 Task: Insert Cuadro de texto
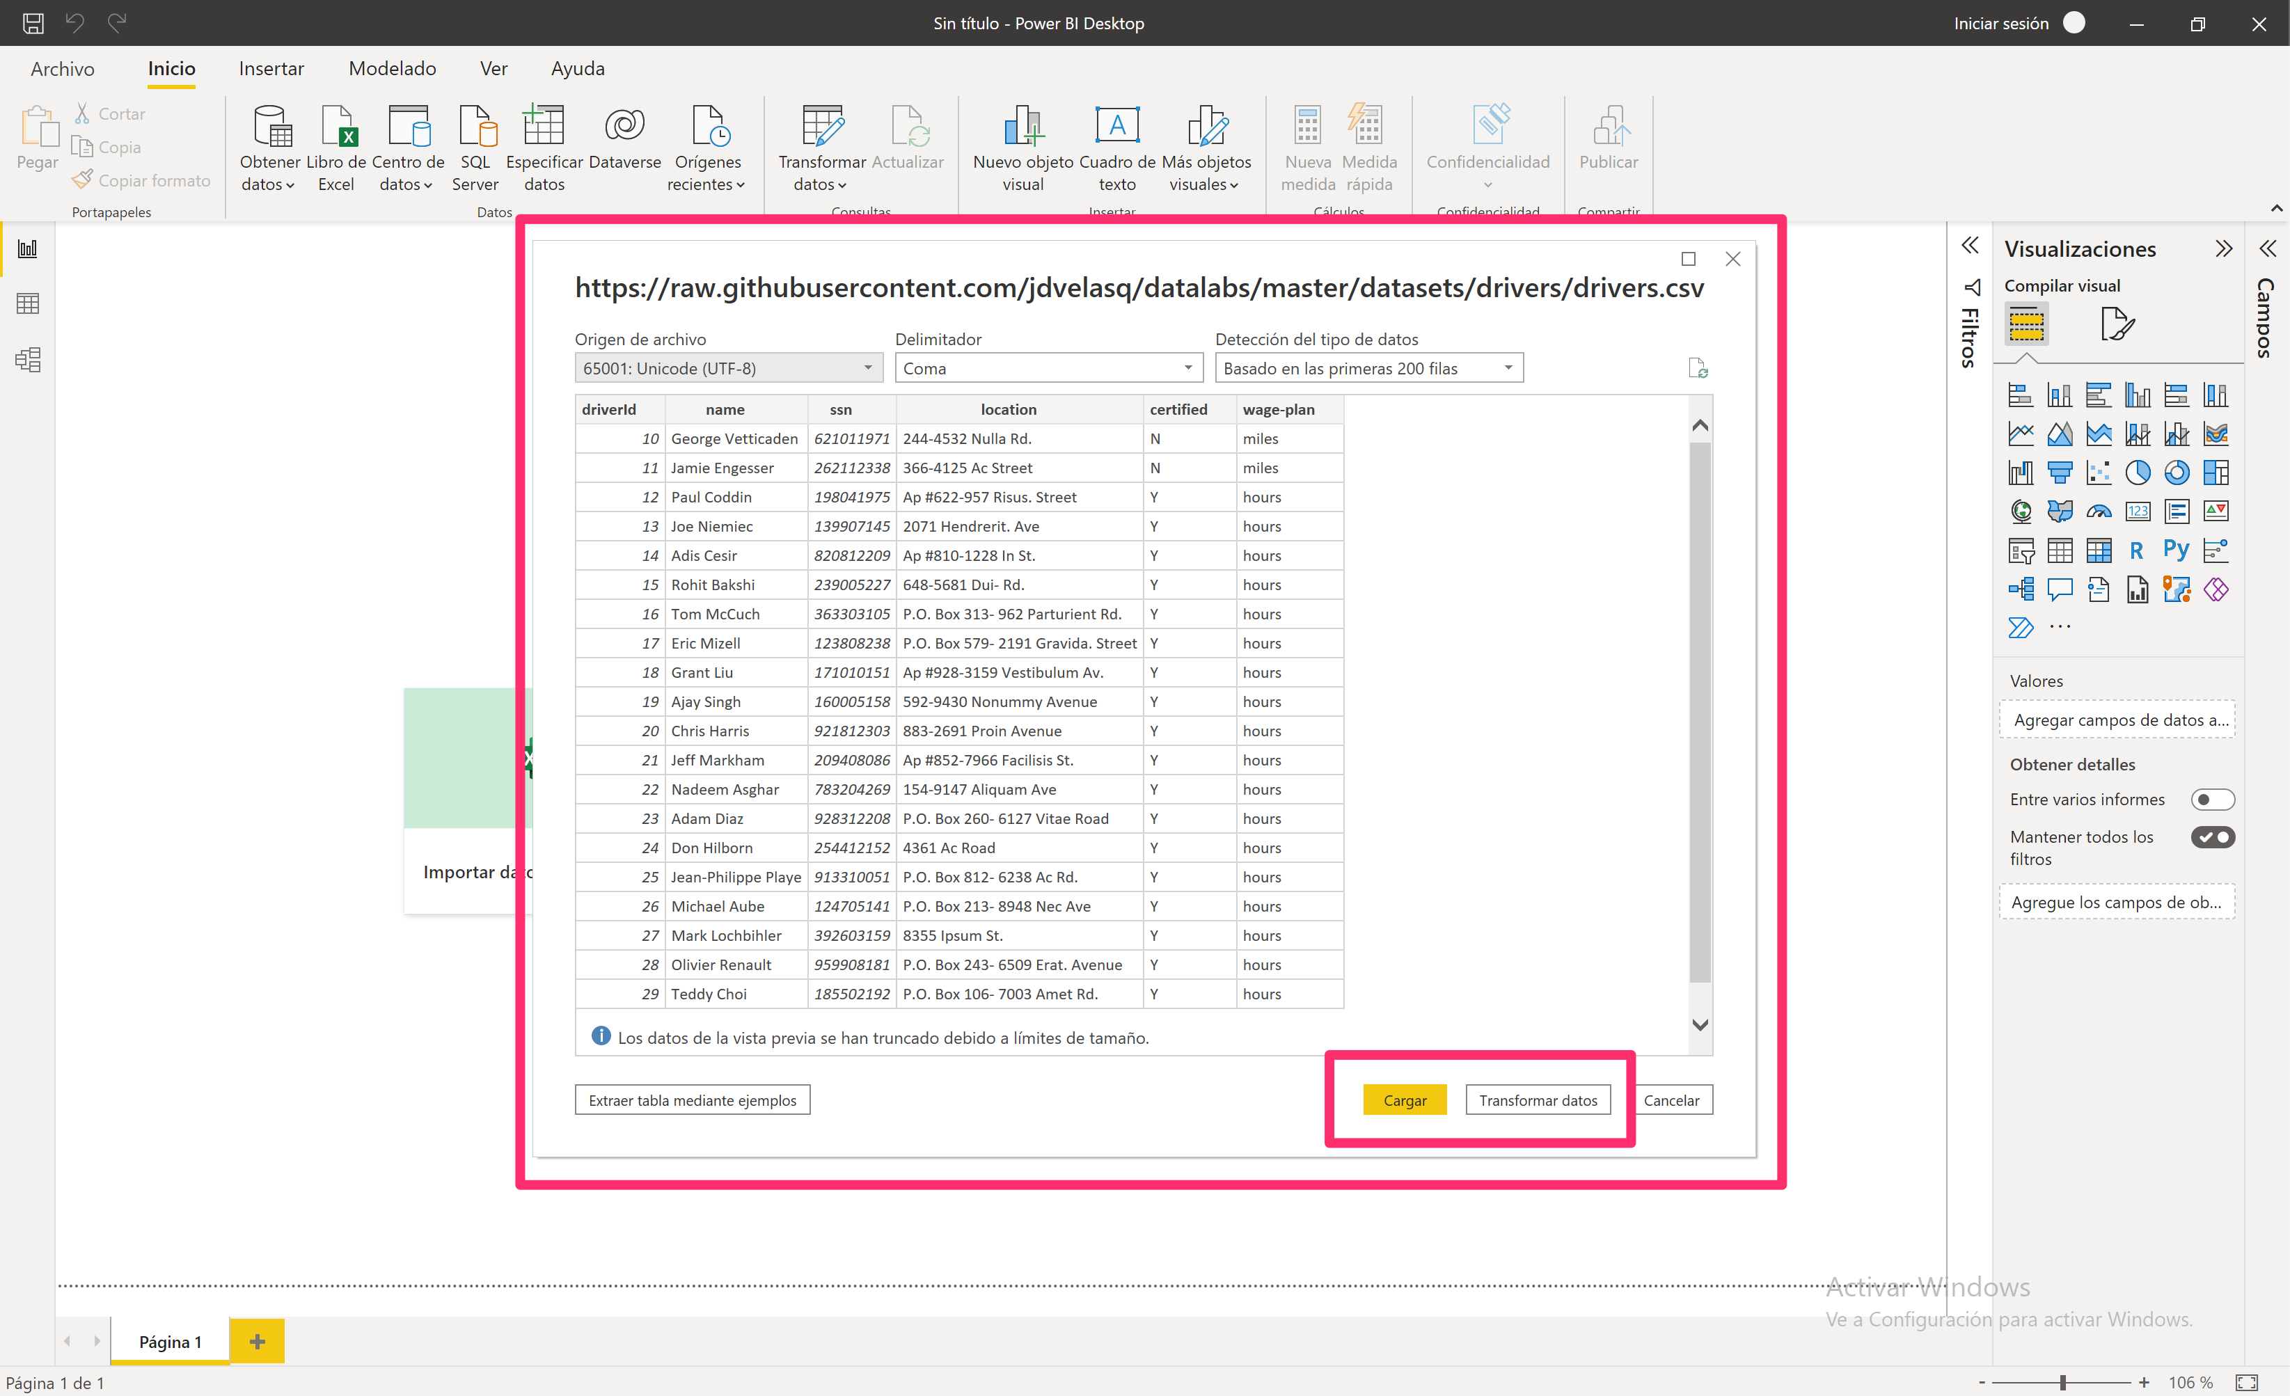(1117, 148)
